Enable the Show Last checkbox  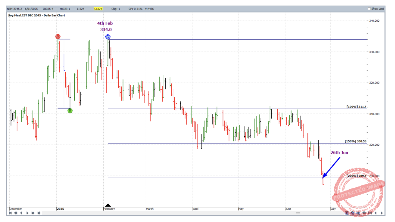point(369,9)
